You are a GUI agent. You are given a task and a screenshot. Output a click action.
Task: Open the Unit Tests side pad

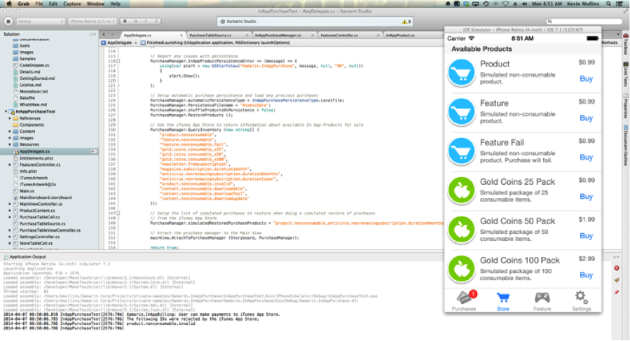coord(626,74)
